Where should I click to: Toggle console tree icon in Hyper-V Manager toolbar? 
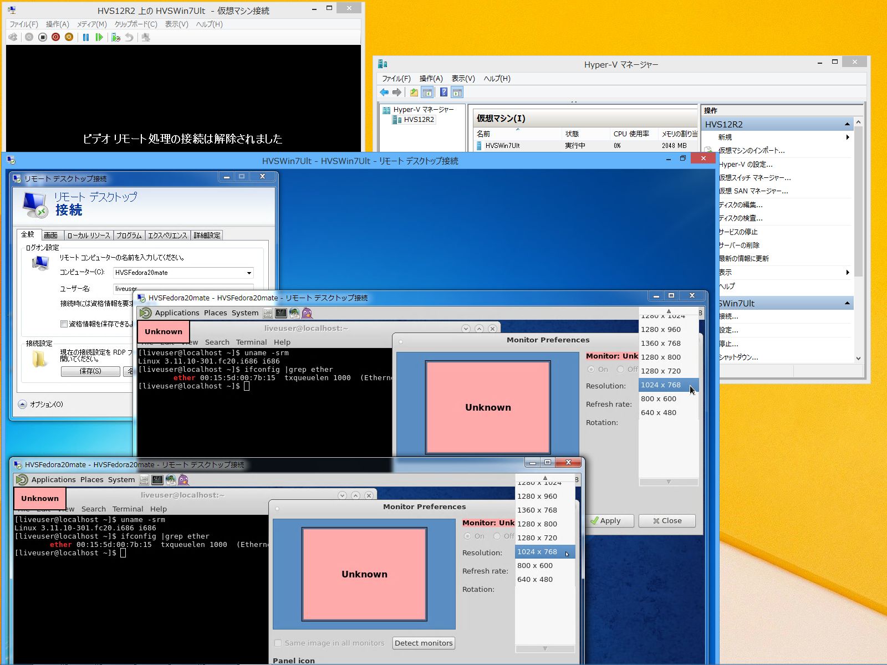coord(427,93)
